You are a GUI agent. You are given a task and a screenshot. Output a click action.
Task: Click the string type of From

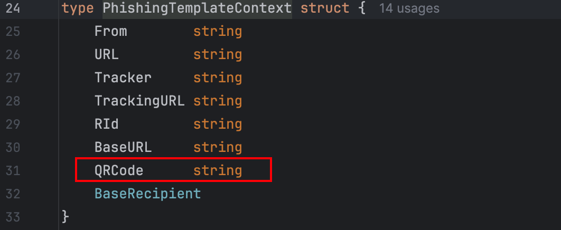pyautogui.click(x=218, y=31)
